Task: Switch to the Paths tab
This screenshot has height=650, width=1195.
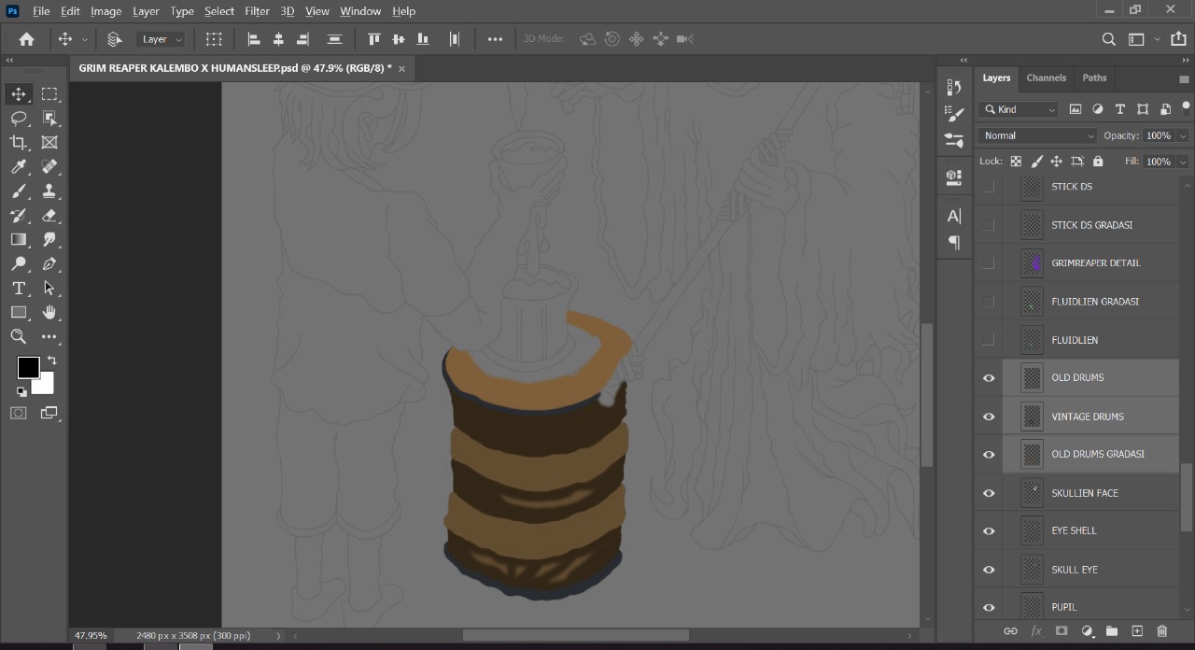Action: tap(1094, 78)
